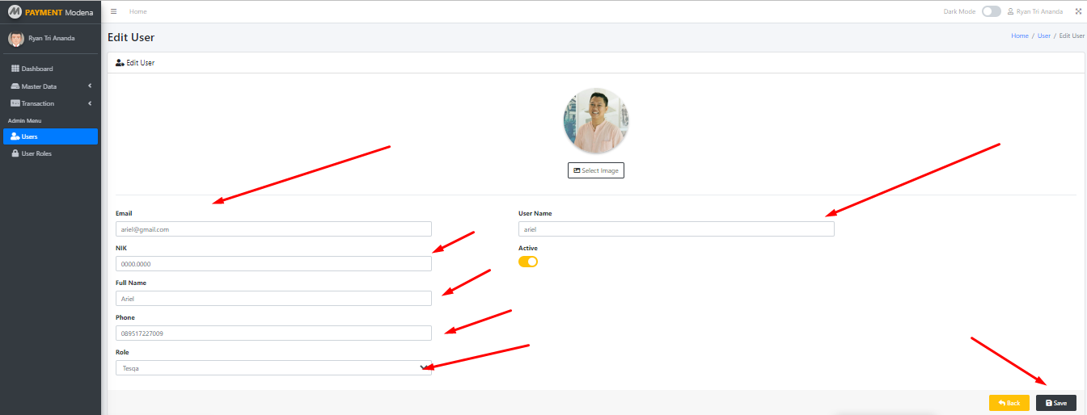
Task: Toggle the Dark Mode switch
Action: point(991,11)
